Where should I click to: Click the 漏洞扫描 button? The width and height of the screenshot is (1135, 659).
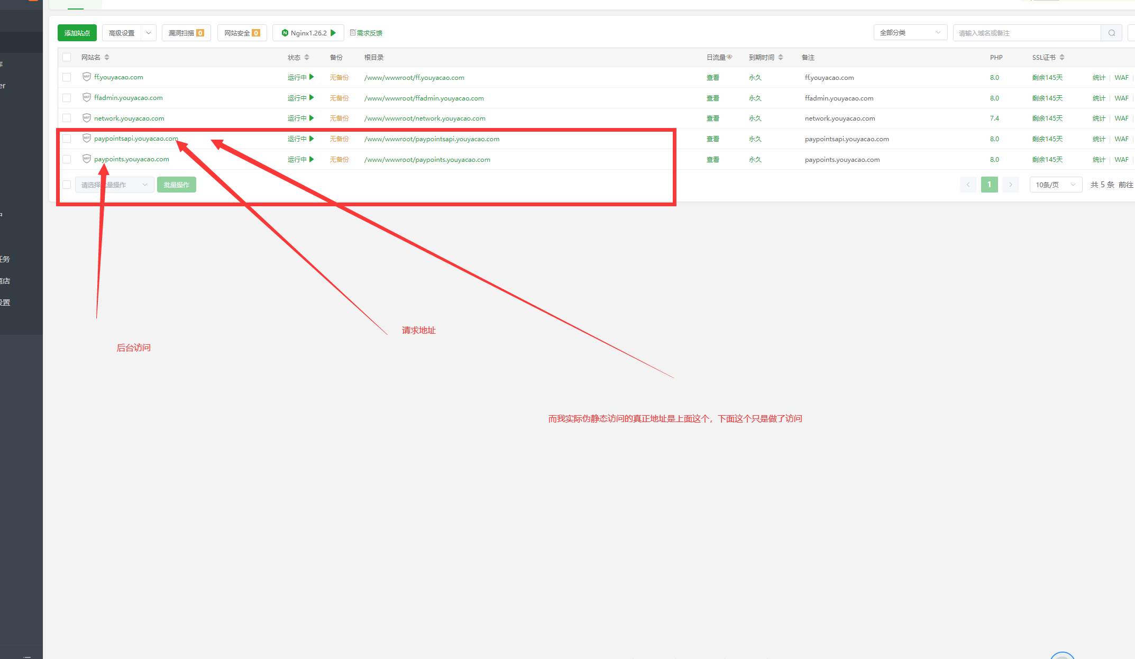coord(186,33)
